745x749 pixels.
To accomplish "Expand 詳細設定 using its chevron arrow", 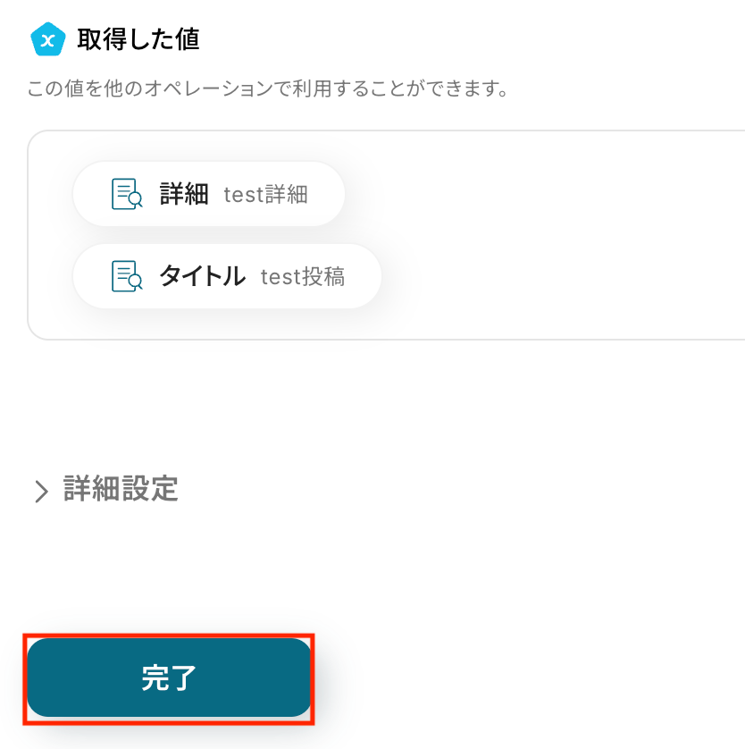I will coord(41,491).
